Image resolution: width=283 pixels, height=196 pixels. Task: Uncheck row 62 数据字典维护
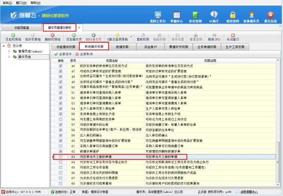(61, 152)
